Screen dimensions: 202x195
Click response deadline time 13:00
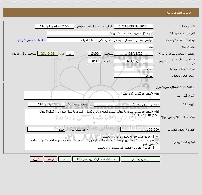pyautogui.click(x=94, y=53)
